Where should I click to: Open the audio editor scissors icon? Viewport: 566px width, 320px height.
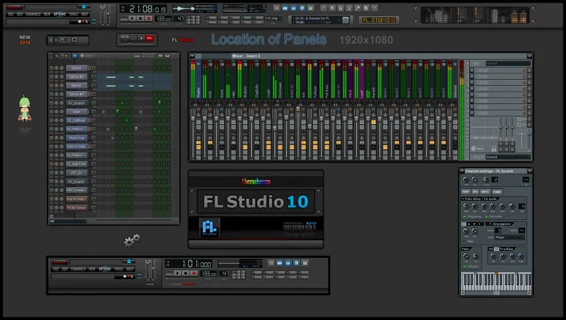(x=349, y=8)
